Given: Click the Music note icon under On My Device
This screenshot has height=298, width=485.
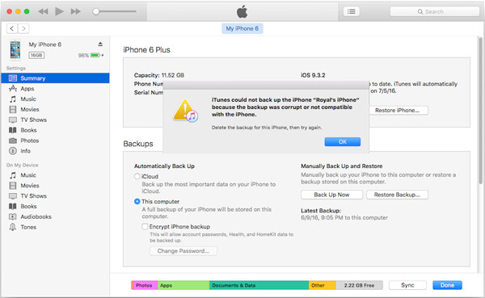Looking at the screenshot, I should point(13,175).
